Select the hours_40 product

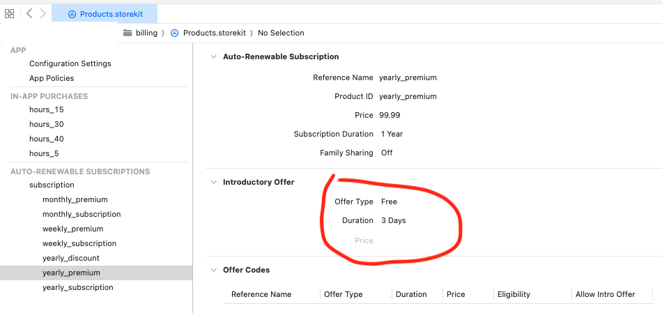[x=46, y=139]
